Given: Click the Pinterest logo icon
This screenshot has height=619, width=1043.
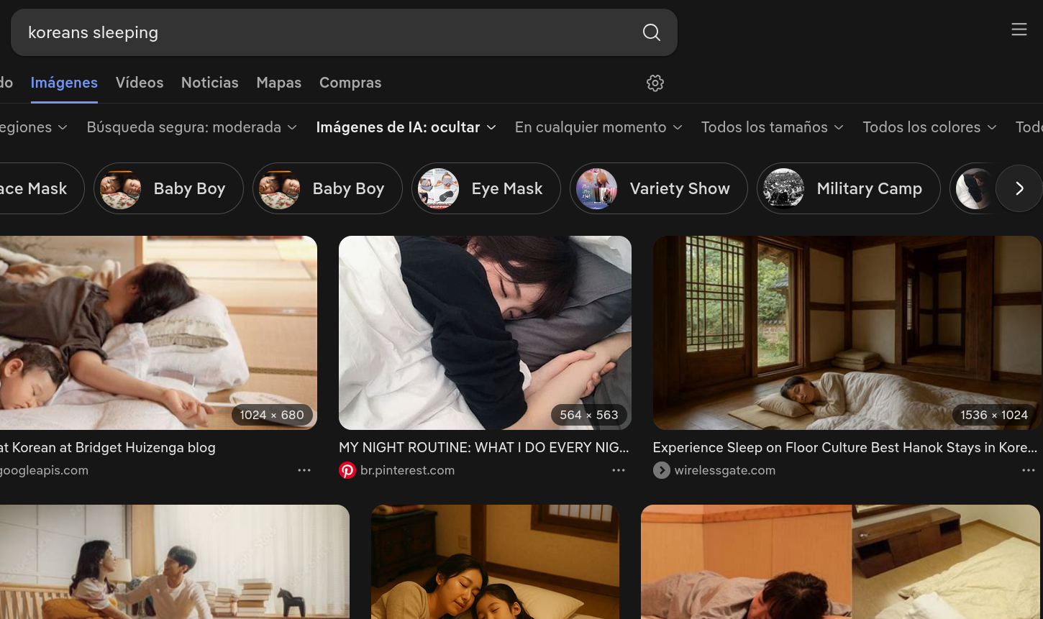Looking at the screenshot, I should click(x=347, y=470).
